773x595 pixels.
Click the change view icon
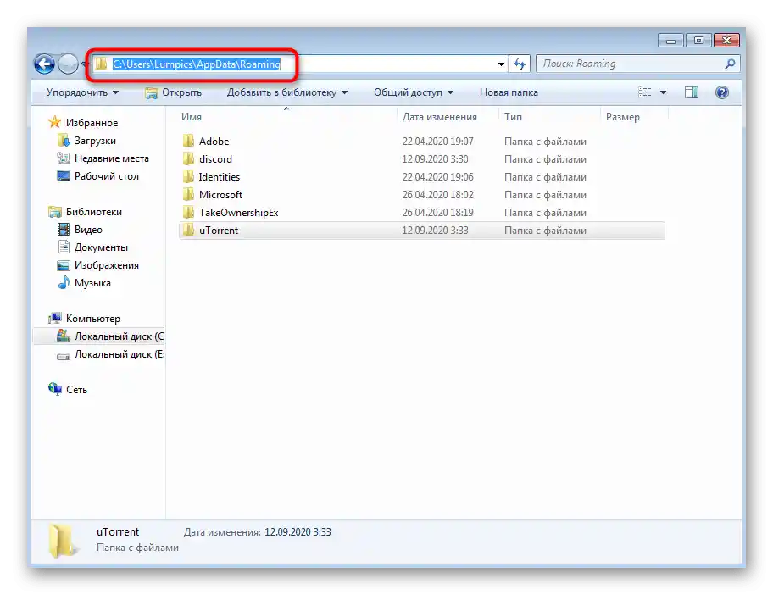[x=644, y=92]
